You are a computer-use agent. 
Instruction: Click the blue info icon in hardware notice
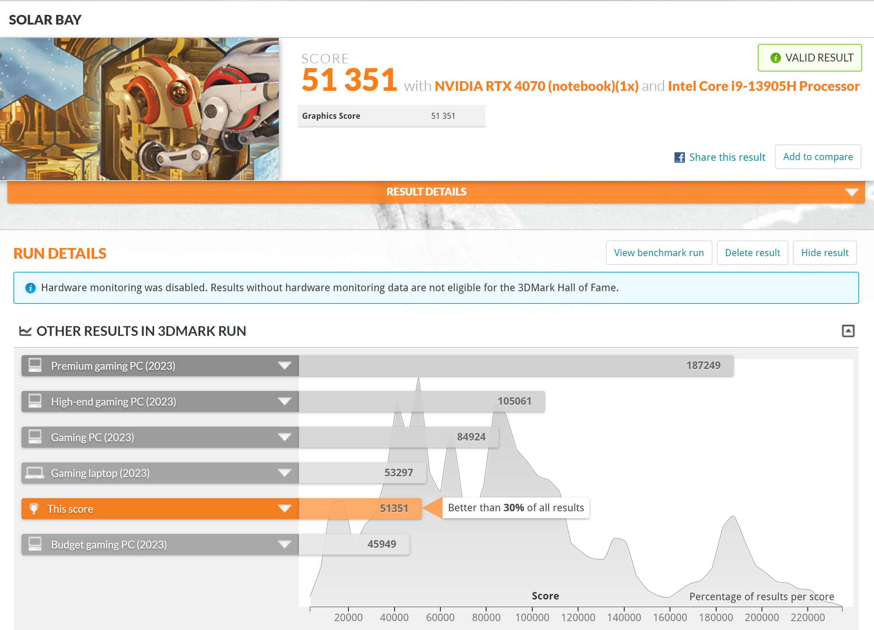point(31,288)
